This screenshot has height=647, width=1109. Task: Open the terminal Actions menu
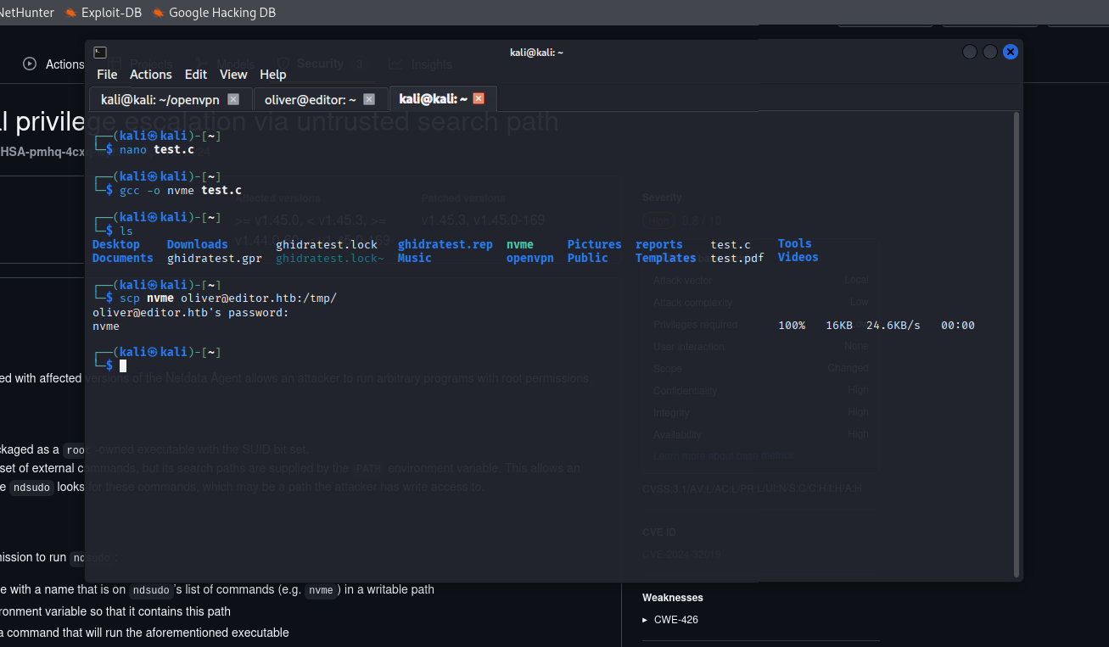pos(151,75)
